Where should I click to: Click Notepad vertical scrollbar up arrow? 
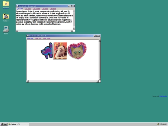click(x=74, y=11)
